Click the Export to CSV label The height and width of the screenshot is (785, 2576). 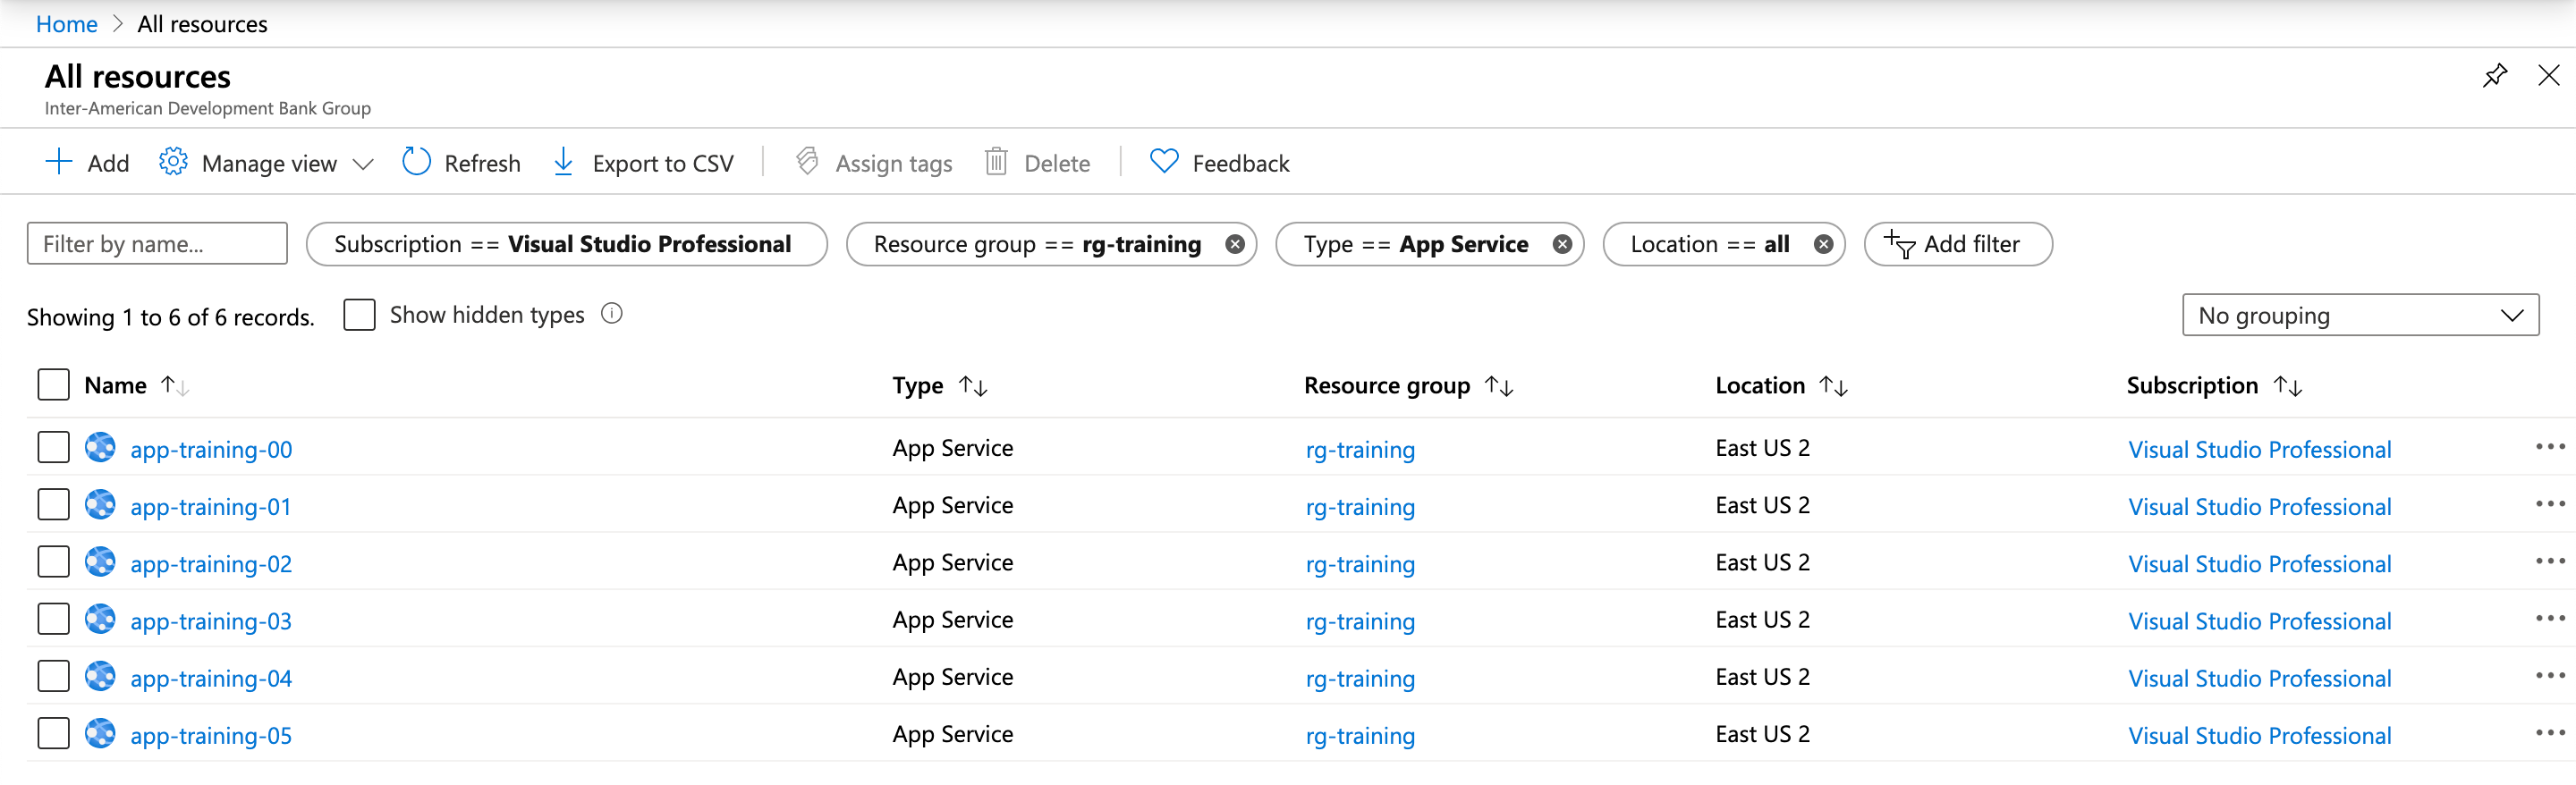pos(662,163)
